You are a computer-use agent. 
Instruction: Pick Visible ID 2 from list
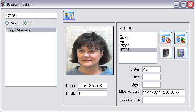[138, 34]
